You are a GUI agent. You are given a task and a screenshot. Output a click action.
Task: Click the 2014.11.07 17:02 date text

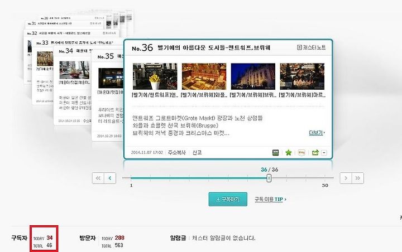[147, 153]
